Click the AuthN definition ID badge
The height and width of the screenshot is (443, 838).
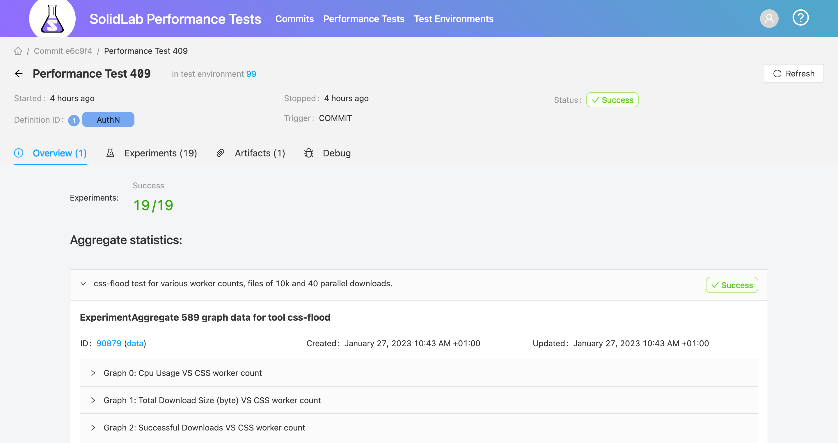(x=108, y=119)
